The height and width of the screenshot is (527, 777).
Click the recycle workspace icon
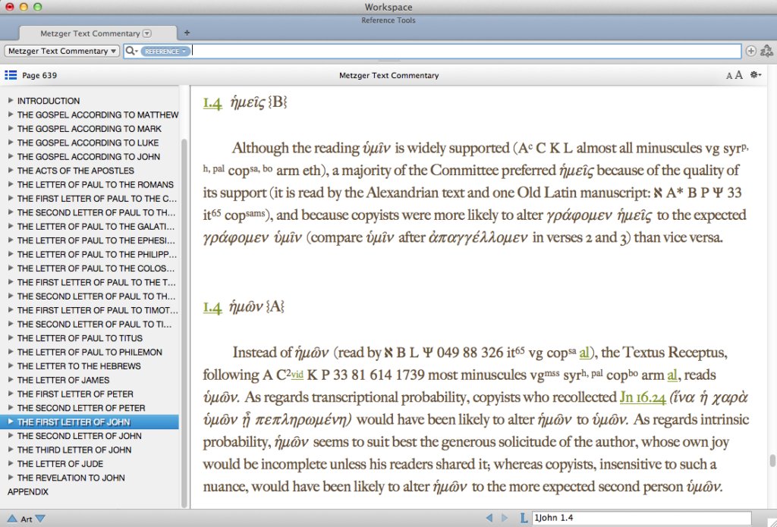point(766,51)
